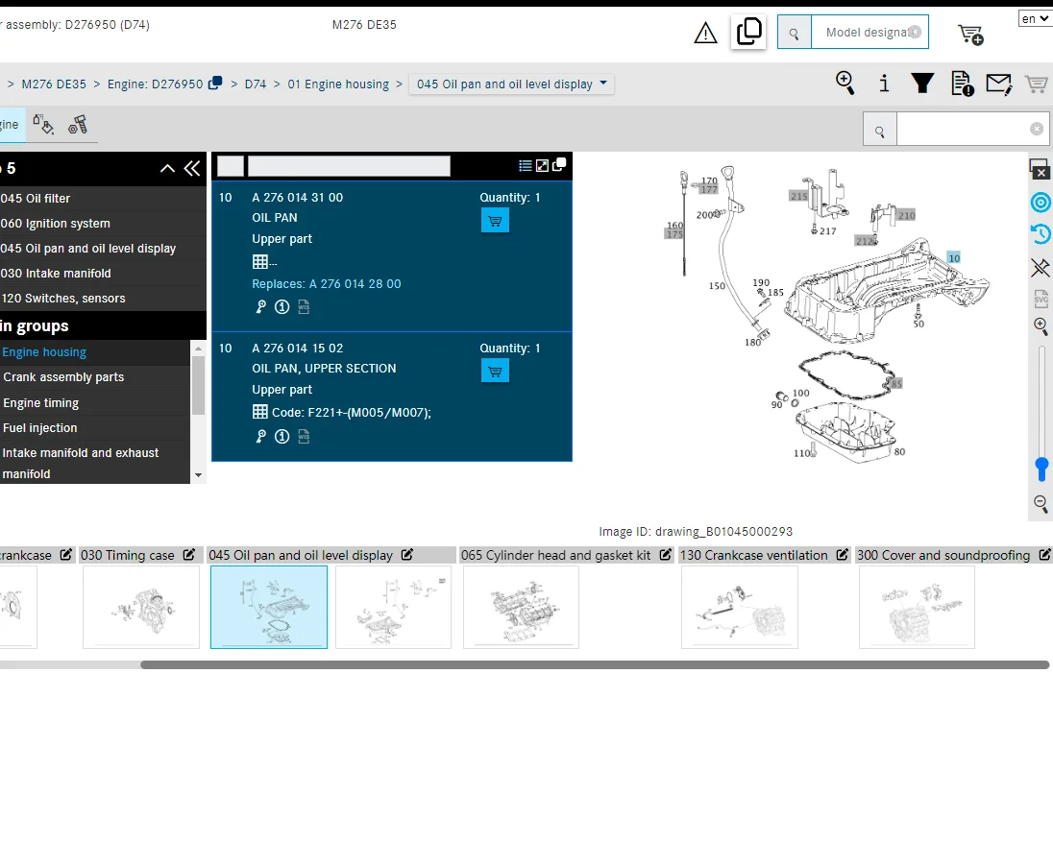Go to '01 Engine housing' breadcrumb

(x=338, y=84)
